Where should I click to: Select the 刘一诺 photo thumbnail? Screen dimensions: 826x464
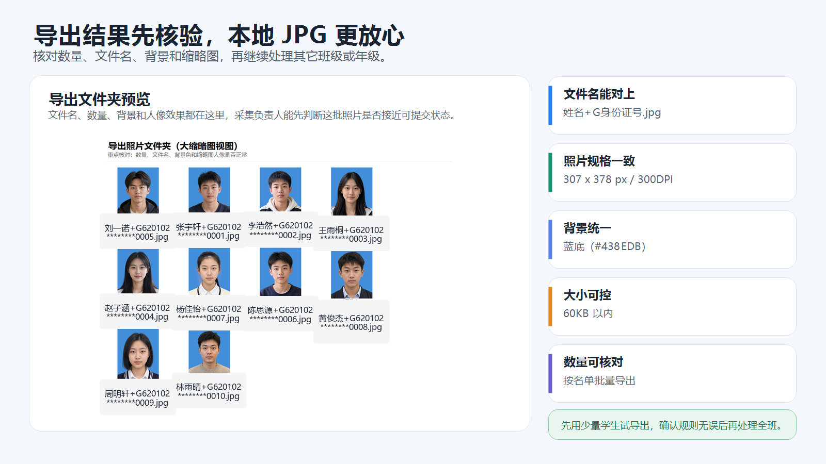pyautogui.click(x=138, y=190)
